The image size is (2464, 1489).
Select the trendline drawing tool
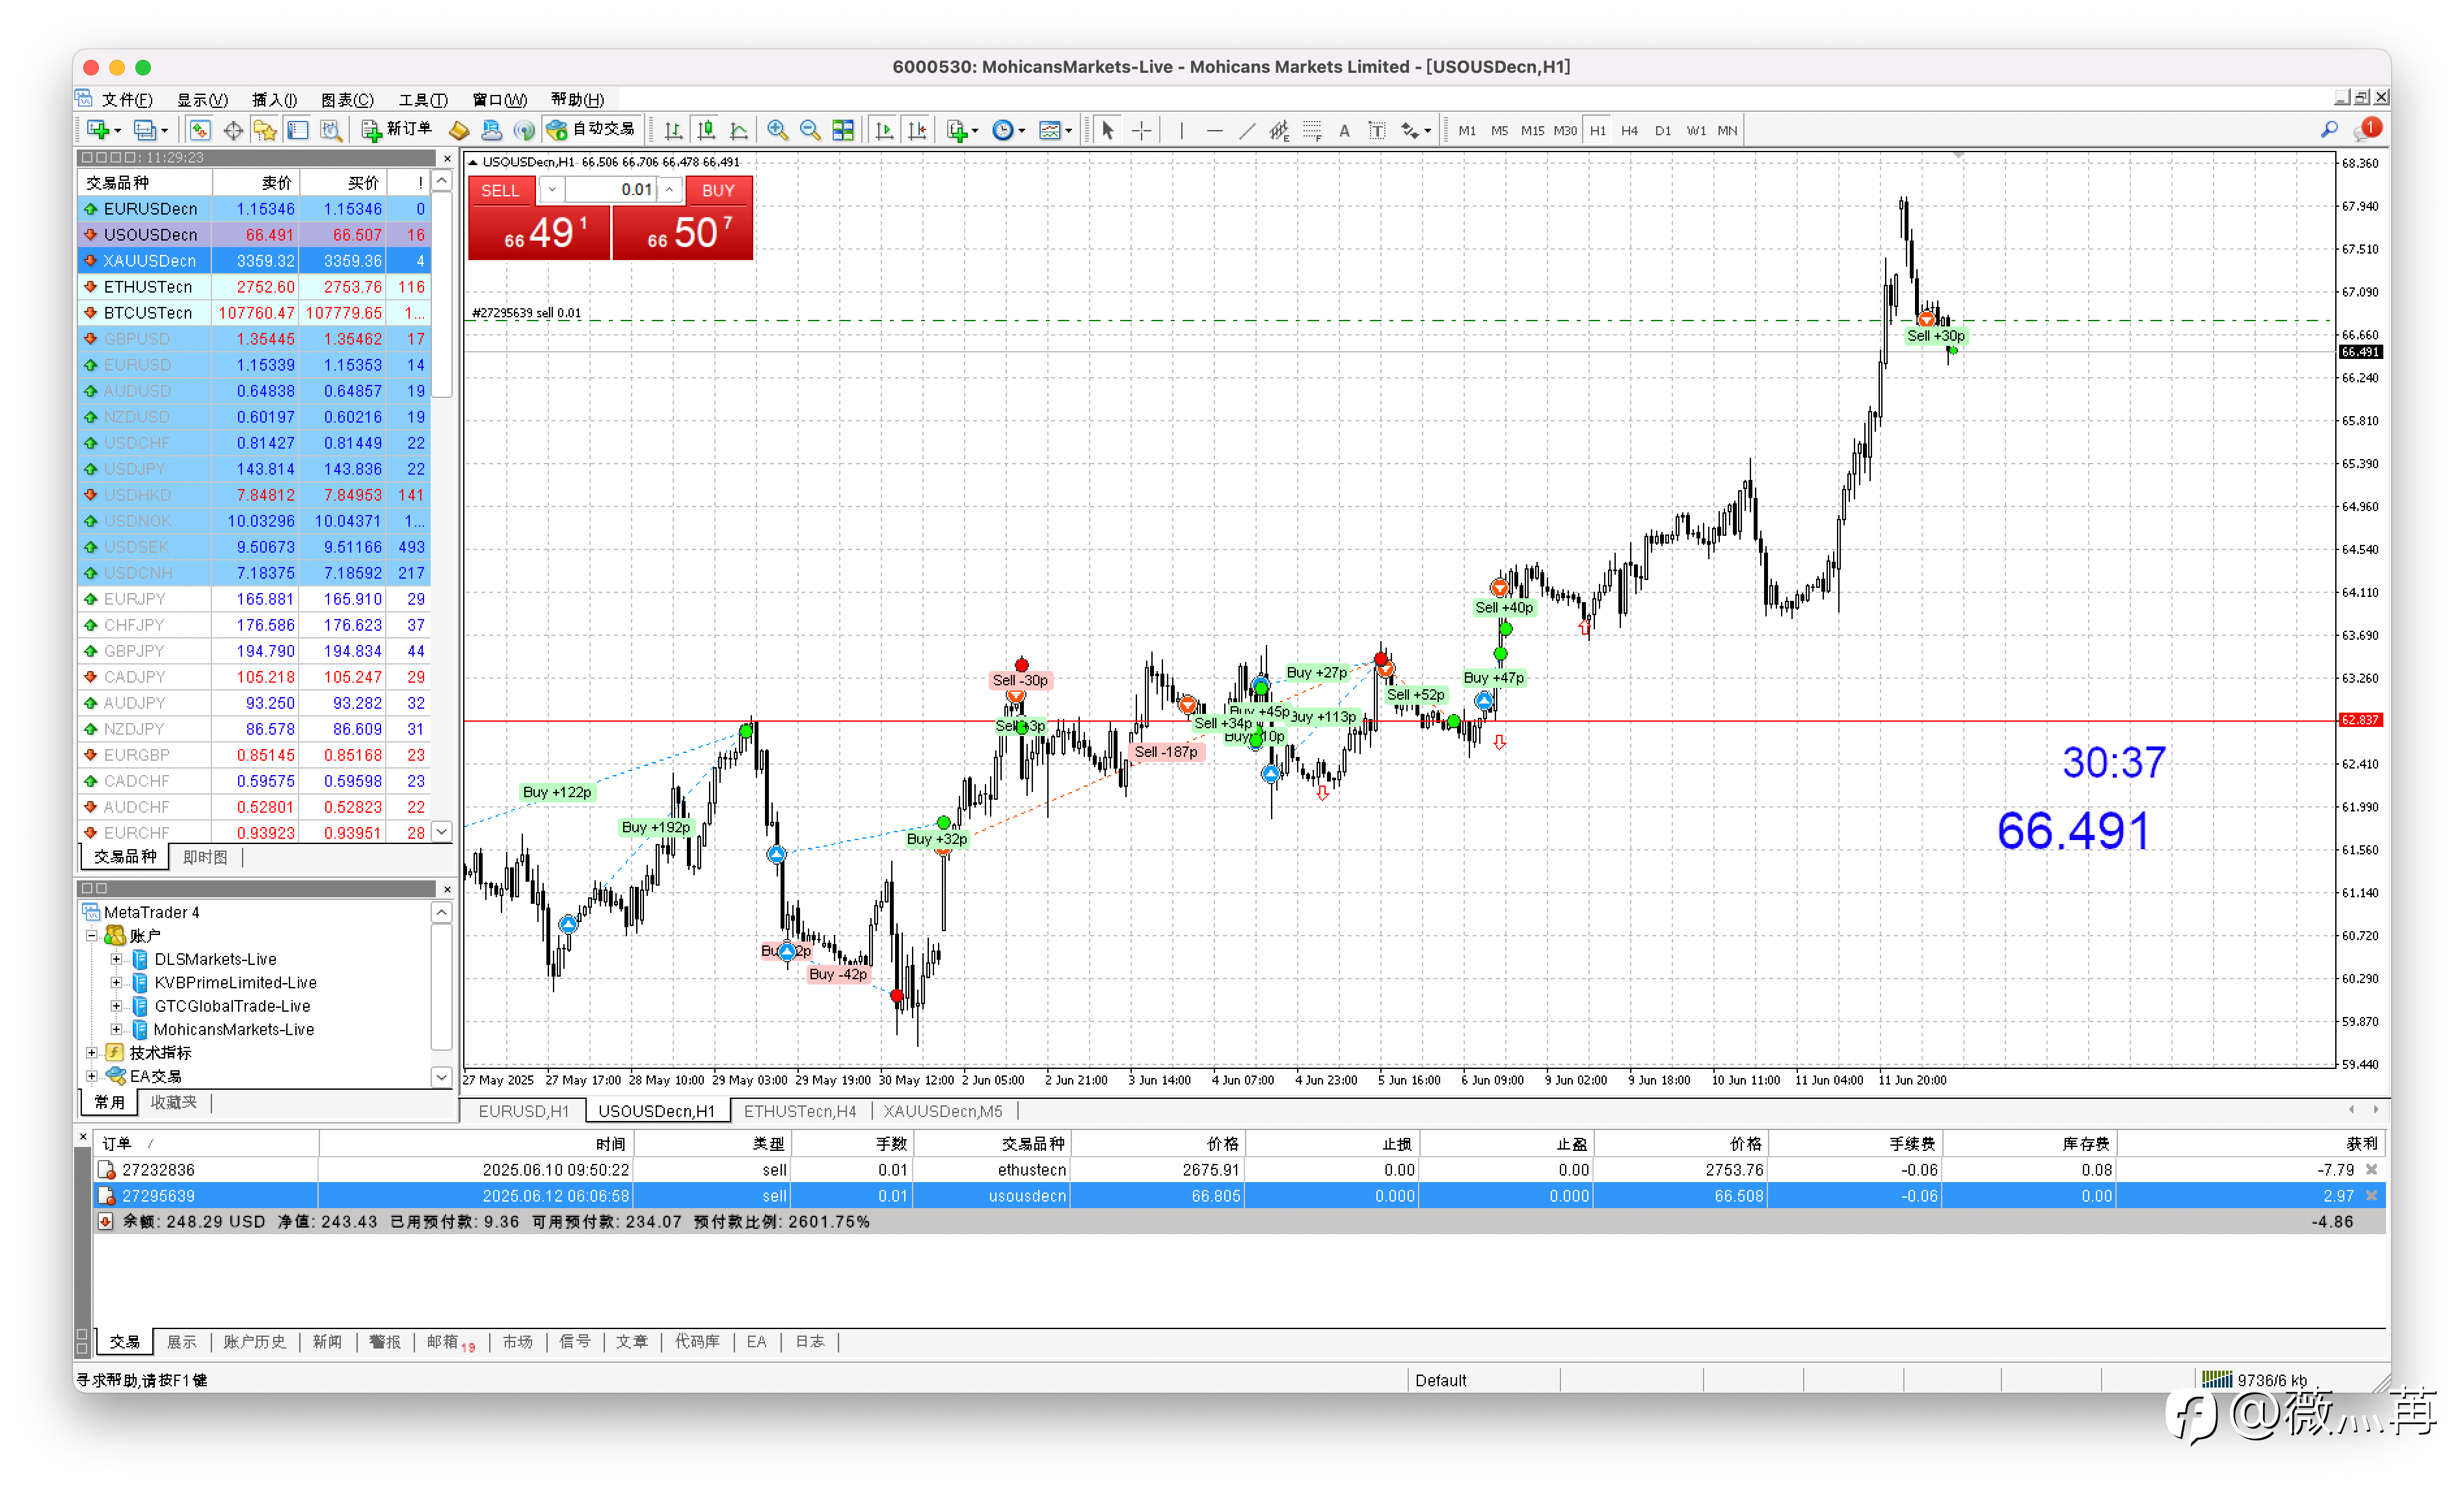pyautogui.click(x=1247, y=131)
